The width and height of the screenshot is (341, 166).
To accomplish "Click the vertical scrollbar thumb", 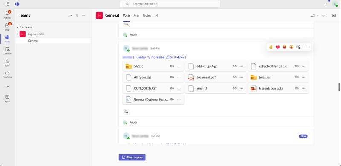I will pos(339,87).
